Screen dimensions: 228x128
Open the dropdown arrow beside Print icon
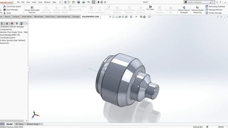86,2
